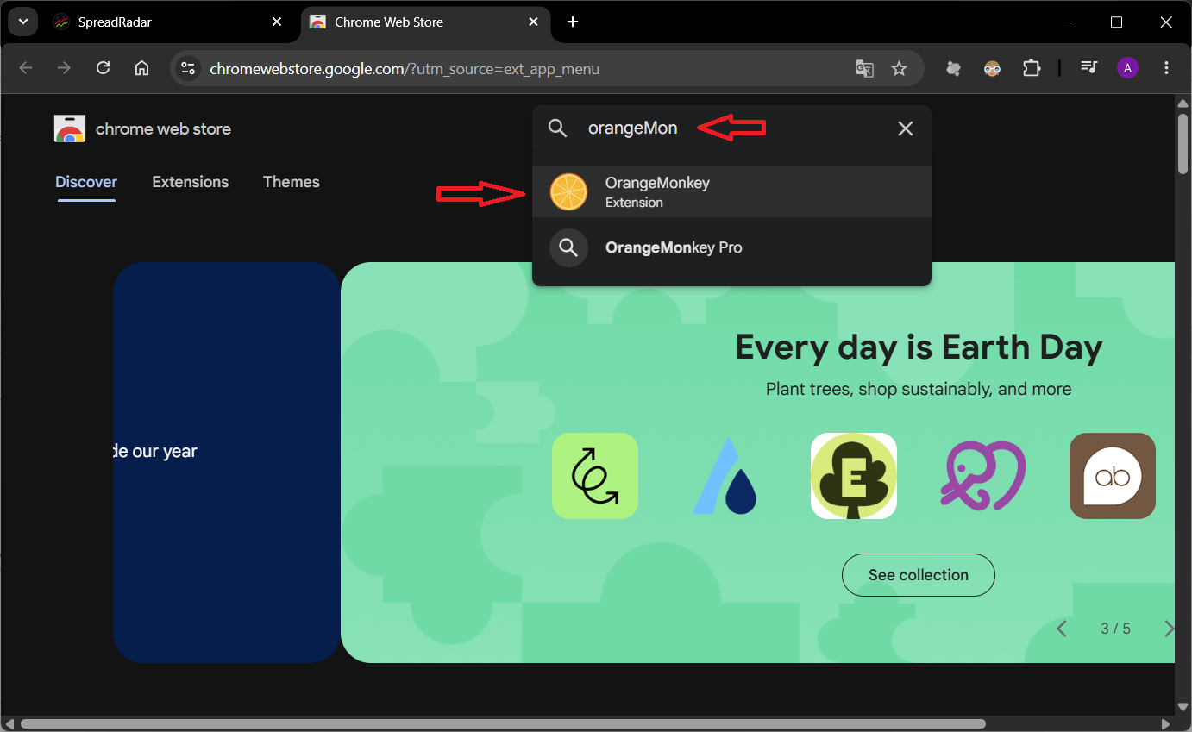
Task: Open the Extensions tab
Action: click(x=191, y=182)
